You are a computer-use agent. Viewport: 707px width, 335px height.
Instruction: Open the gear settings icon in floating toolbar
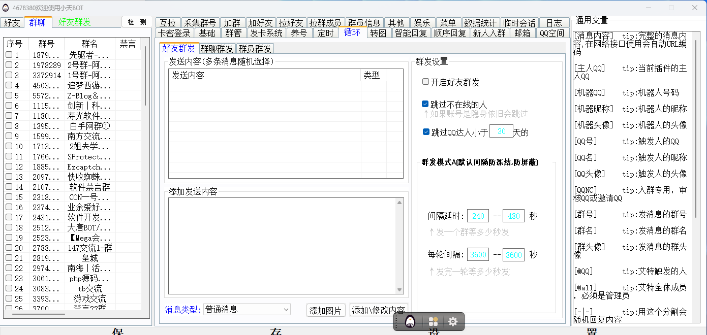click(453, 322)
